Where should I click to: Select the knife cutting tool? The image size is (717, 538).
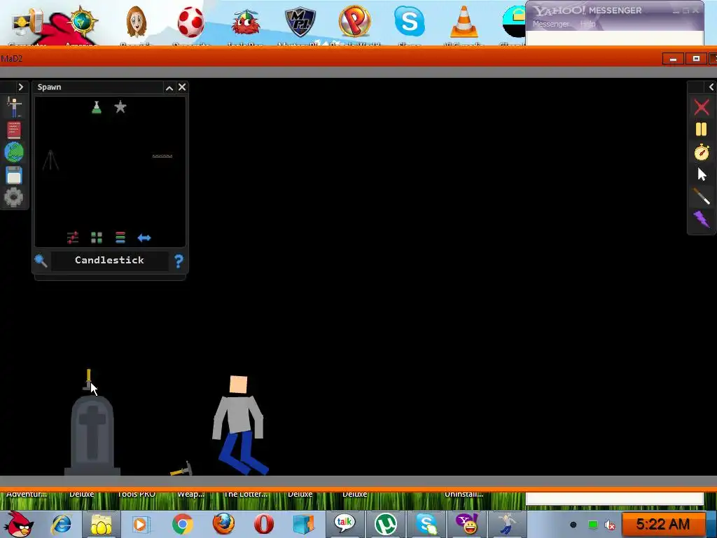click(x=702, y=196)
